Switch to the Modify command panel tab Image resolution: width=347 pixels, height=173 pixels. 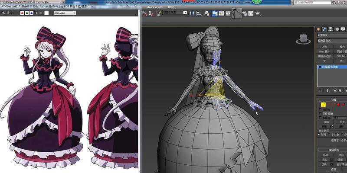click(x=324, y=29)
